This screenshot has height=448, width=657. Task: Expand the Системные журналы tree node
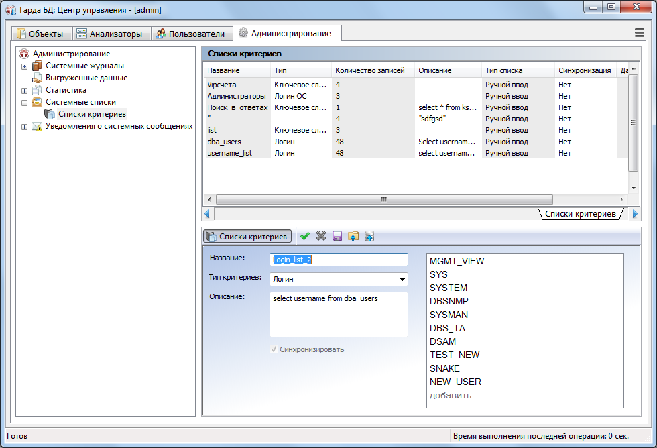click(25, 66)
